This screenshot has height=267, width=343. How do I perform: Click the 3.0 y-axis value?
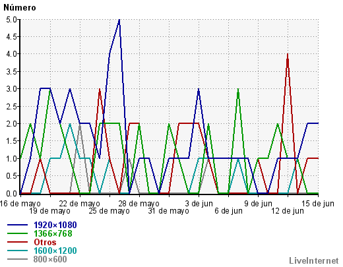pyautogui.click(x=11, y=89)
